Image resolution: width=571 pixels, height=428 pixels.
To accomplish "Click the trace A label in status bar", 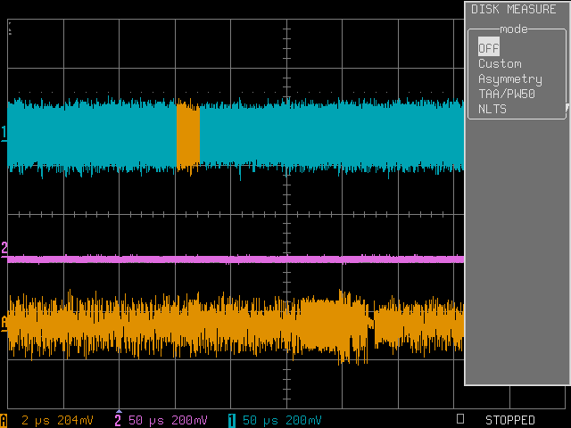I will 4,420.
